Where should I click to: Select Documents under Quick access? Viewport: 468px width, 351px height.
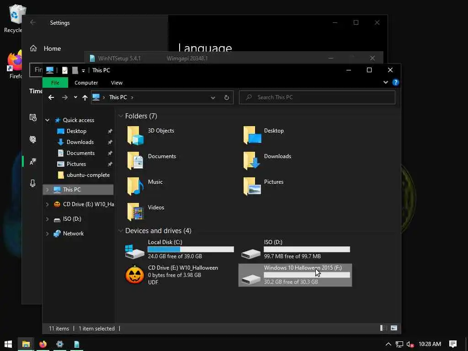coord(80,153)
